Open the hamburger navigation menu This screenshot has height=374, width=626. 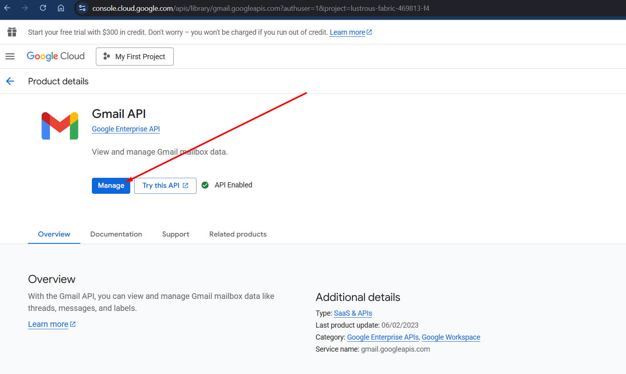[x=10, y=56]
